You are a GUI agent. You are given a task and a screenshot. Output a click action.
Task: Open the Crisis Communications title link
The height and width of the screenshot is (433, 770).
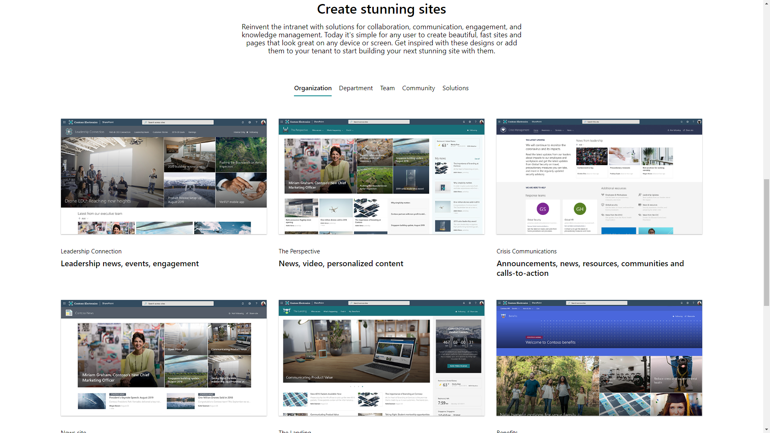pyautogui.click(x=526, y=251)
